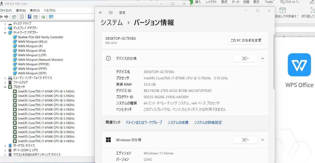Select WAN Miniport (IPv6) adapter
The image size is (315, 163).
coord(32,51)
